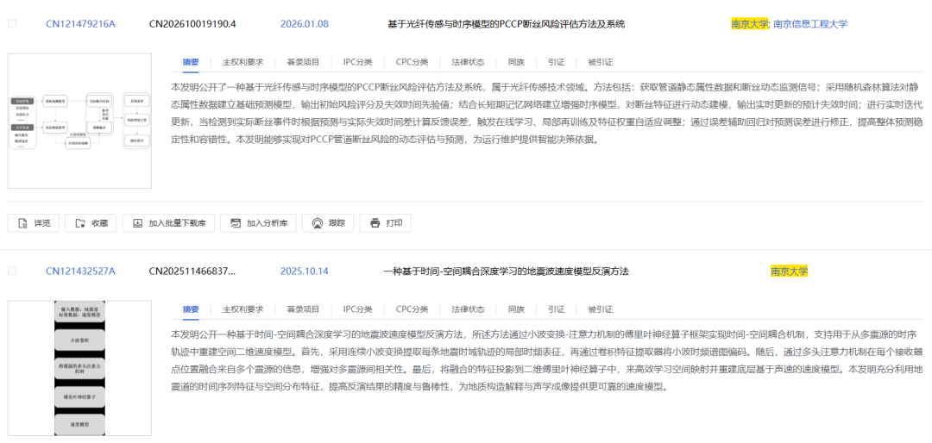Tick the checkbox for patent CN121432527A
The height and width of the screenshot is (443, 932).
tap(12, 271)
